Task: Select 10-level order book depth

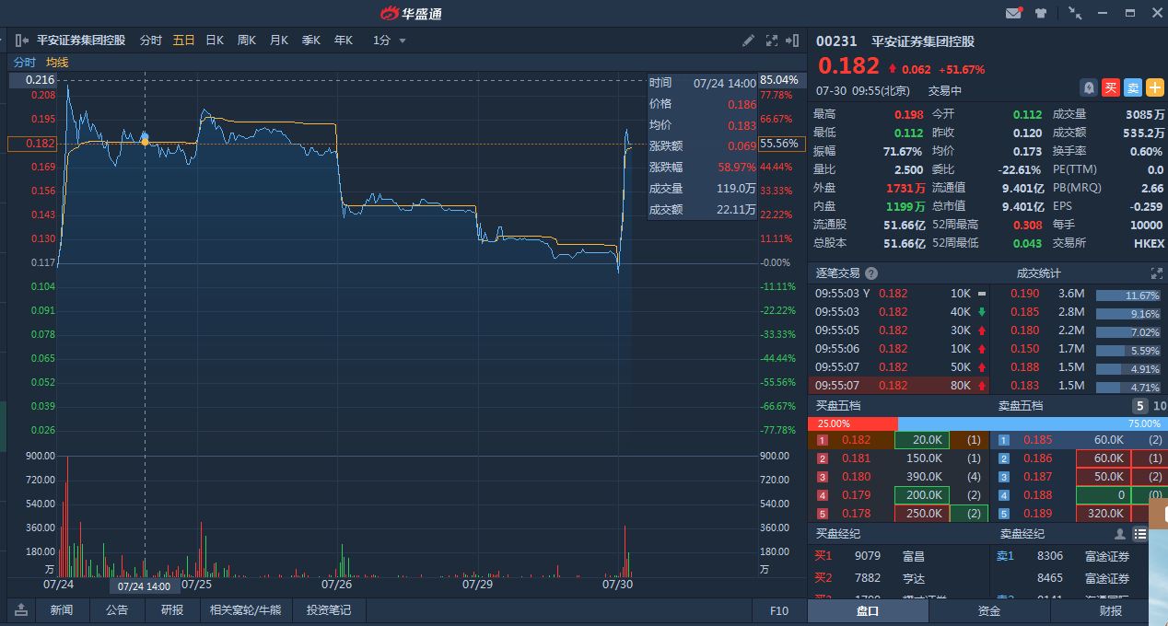Action: tap(1160, 406)
